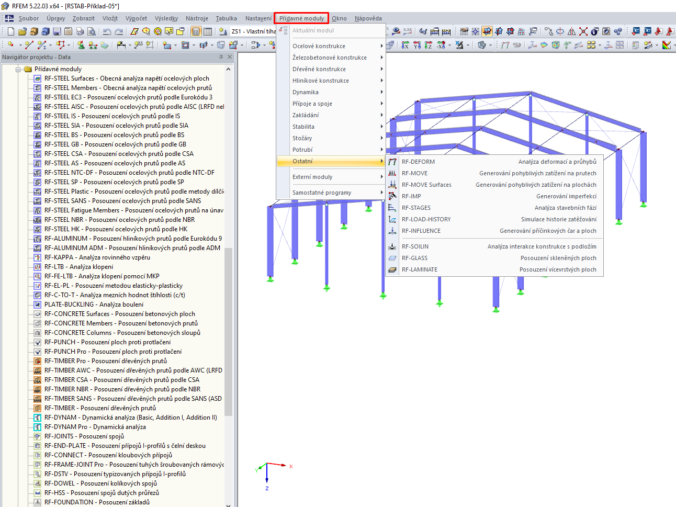This screenshot has width=676, height=507.
Task: Click the view in Y direction icon
Action: [x=417, y=45]
